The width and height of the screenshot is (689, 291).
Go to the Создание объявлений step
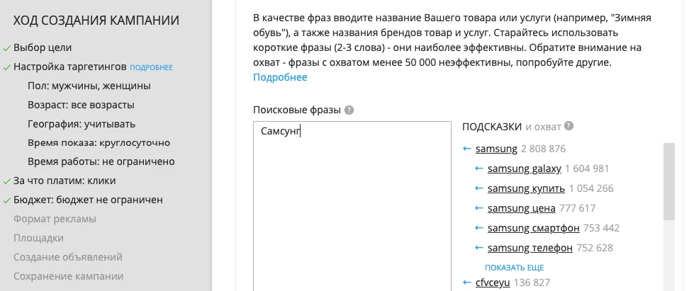[67, 257]
